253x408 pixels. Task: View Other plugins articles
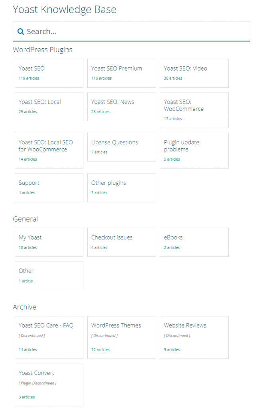pyautogui.click(x=122, y=188)
